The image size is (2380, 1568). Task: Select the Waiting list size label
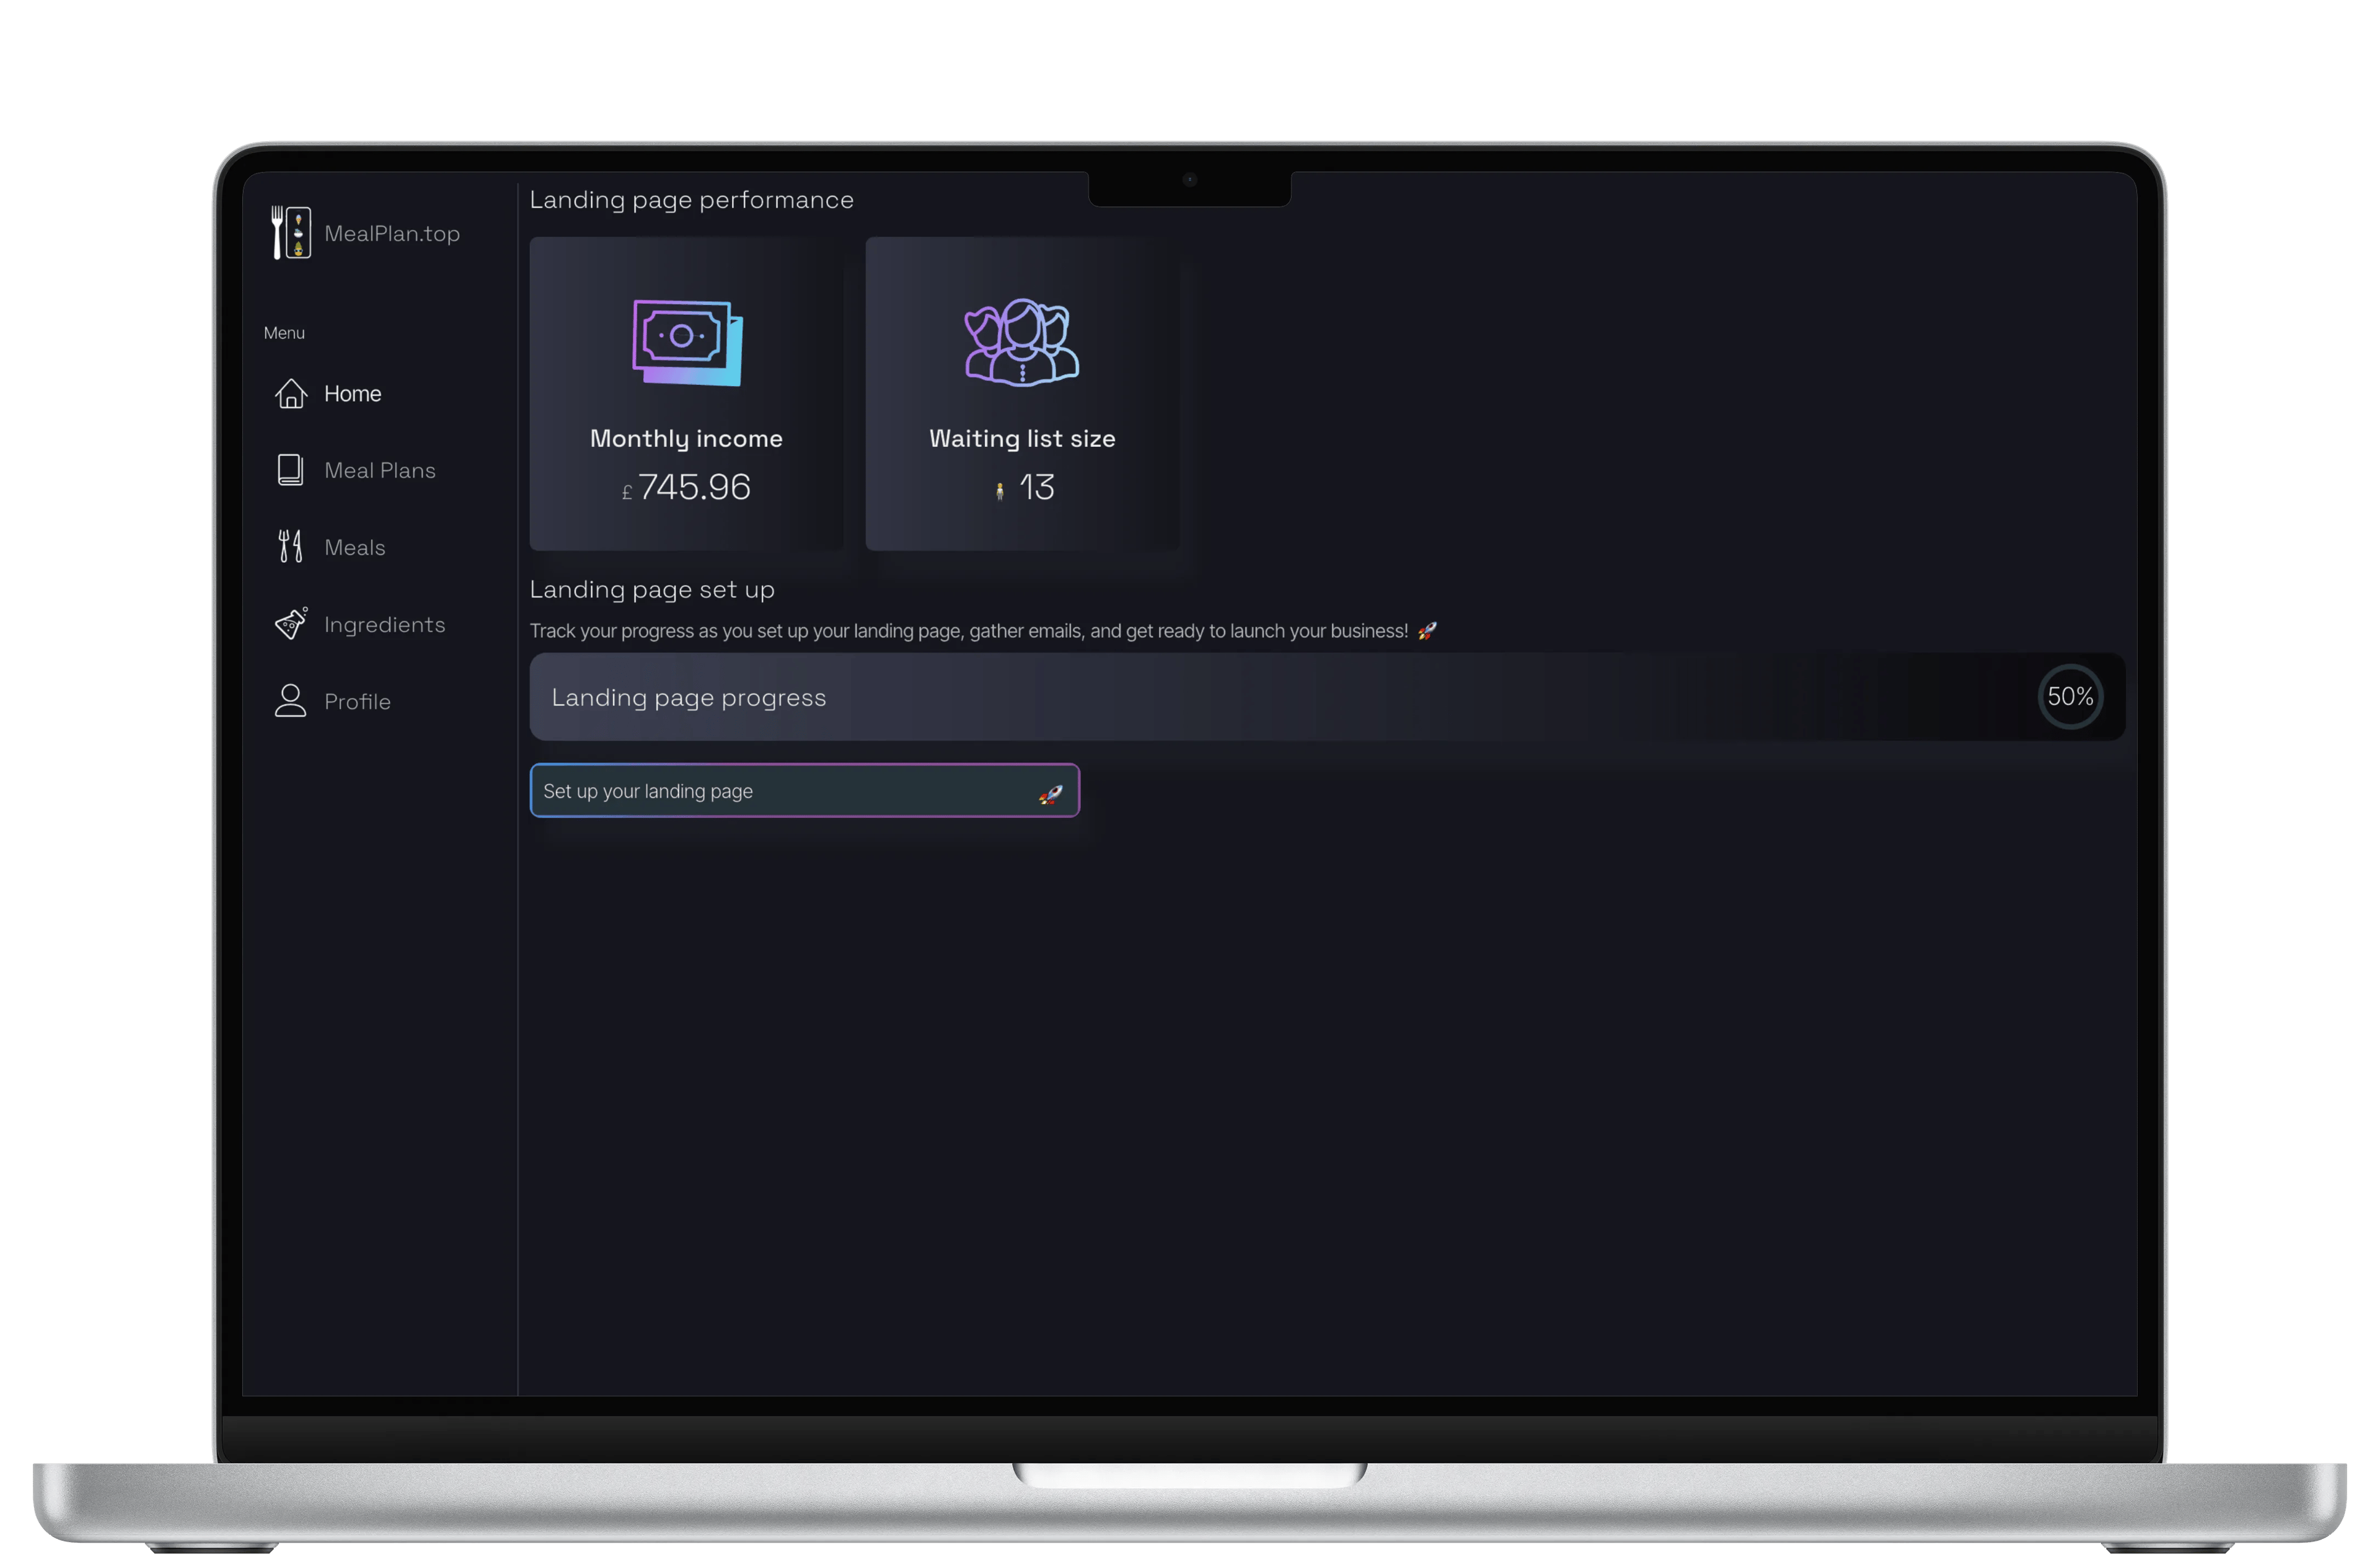1022,438
